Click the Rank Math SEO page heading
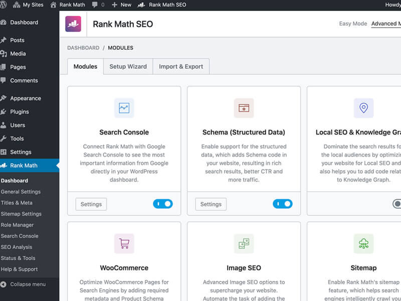Image resolution: width=401 pixels, height=301 pixels. (x=123, y=24)
